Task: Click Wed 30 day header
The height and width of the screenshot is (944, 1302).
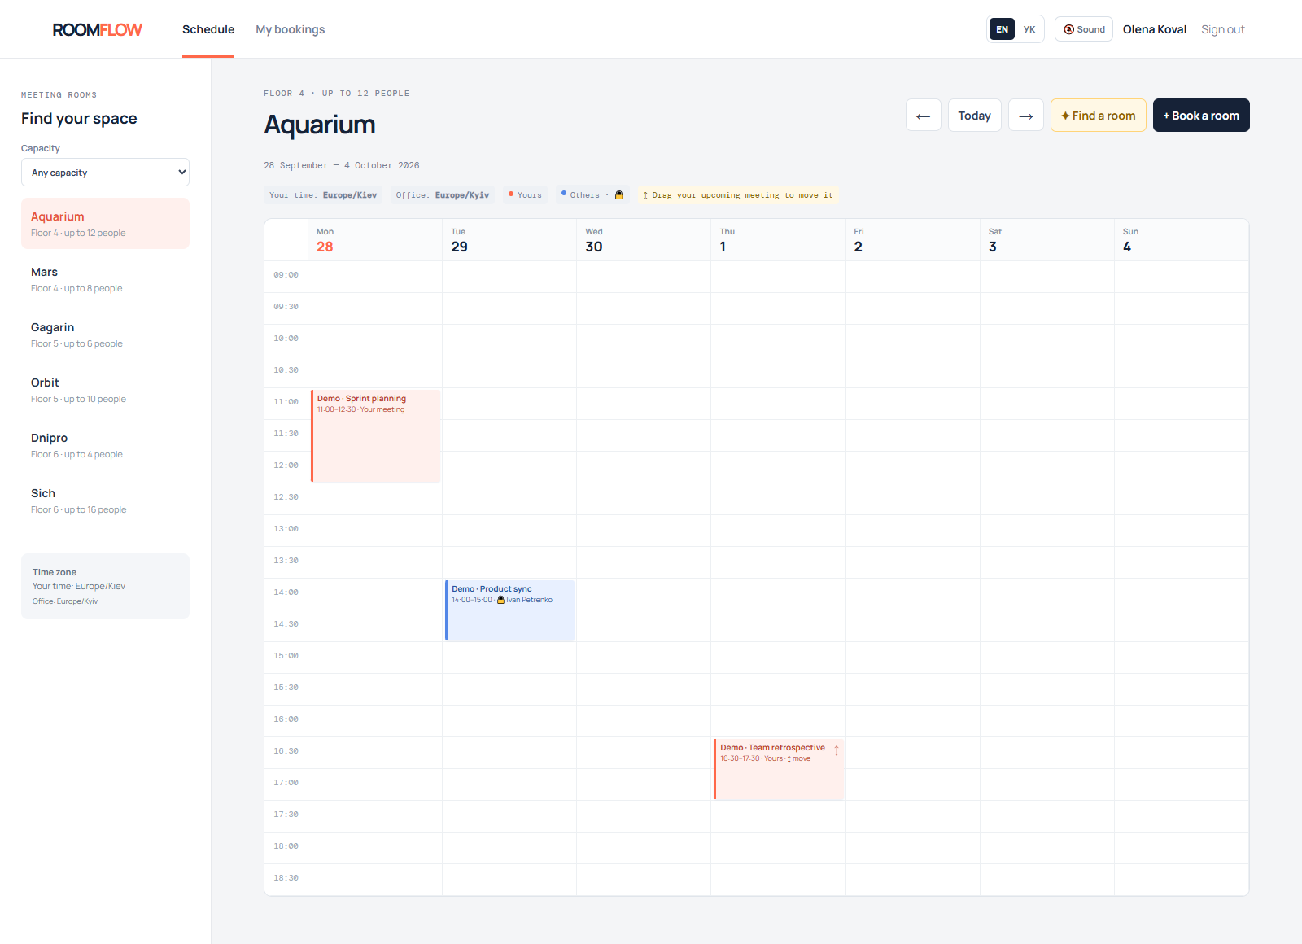Action: tap(644, 240)
